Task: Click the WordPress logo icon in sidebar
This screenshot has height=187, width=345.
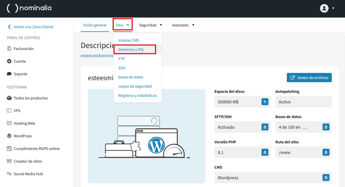Action: (9, 136)
